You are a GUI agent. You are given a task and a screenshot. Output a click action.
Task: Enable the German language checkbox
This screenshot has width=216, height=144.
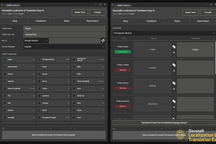[x=5, y=74]
